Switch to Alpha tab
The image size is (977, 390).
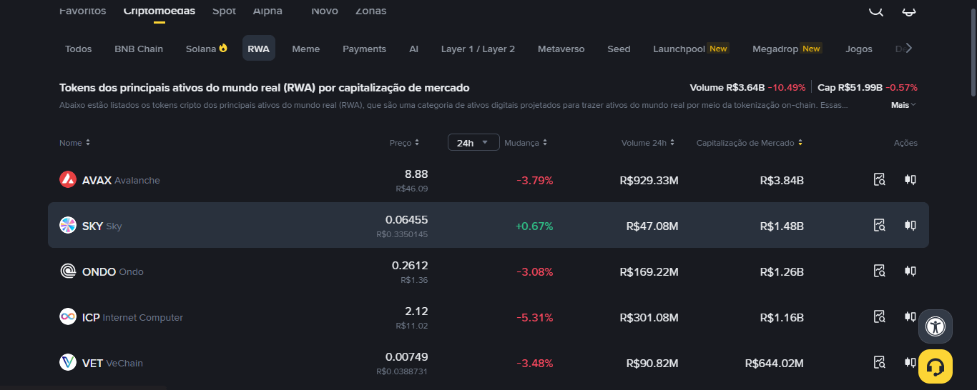point(267,11)
